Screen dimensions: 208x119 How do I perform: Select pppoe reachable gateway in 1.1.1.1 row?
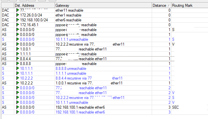point(76,54)
